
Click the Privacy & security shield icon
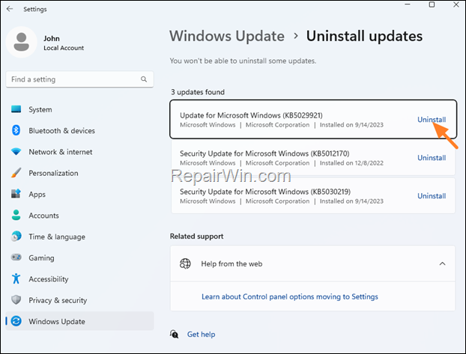click(16, 300)
